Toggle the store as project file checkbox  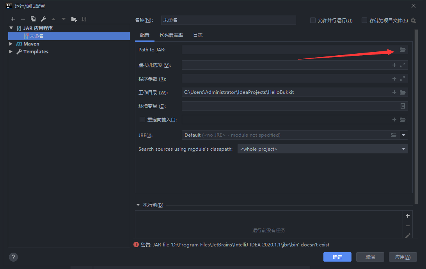pos(364,20)
